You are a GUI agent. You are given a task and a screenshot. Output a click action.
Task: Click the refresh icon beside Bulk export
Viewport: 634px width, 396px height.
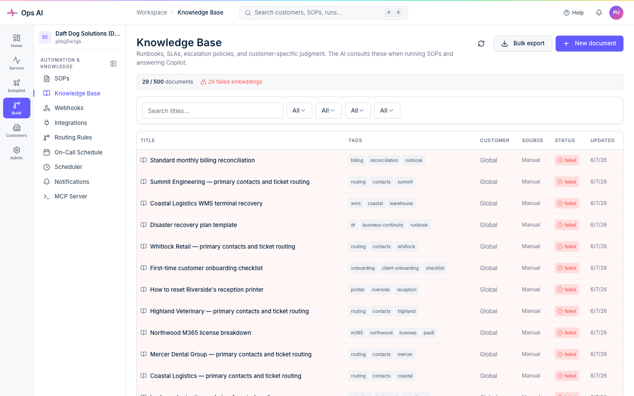(481, 44)
